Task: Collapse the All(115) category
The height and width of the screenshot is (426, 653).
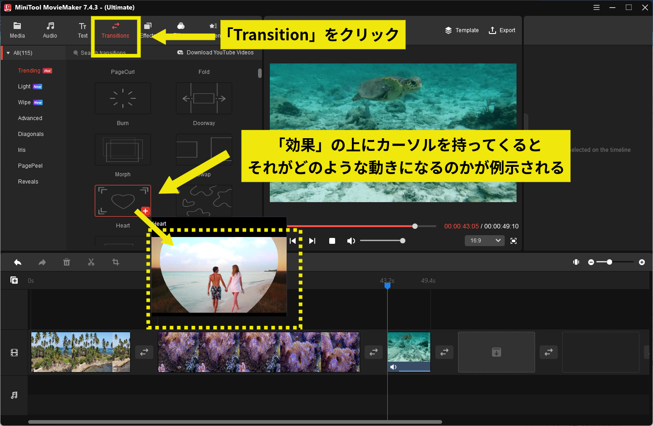Action: coord(8,53)
